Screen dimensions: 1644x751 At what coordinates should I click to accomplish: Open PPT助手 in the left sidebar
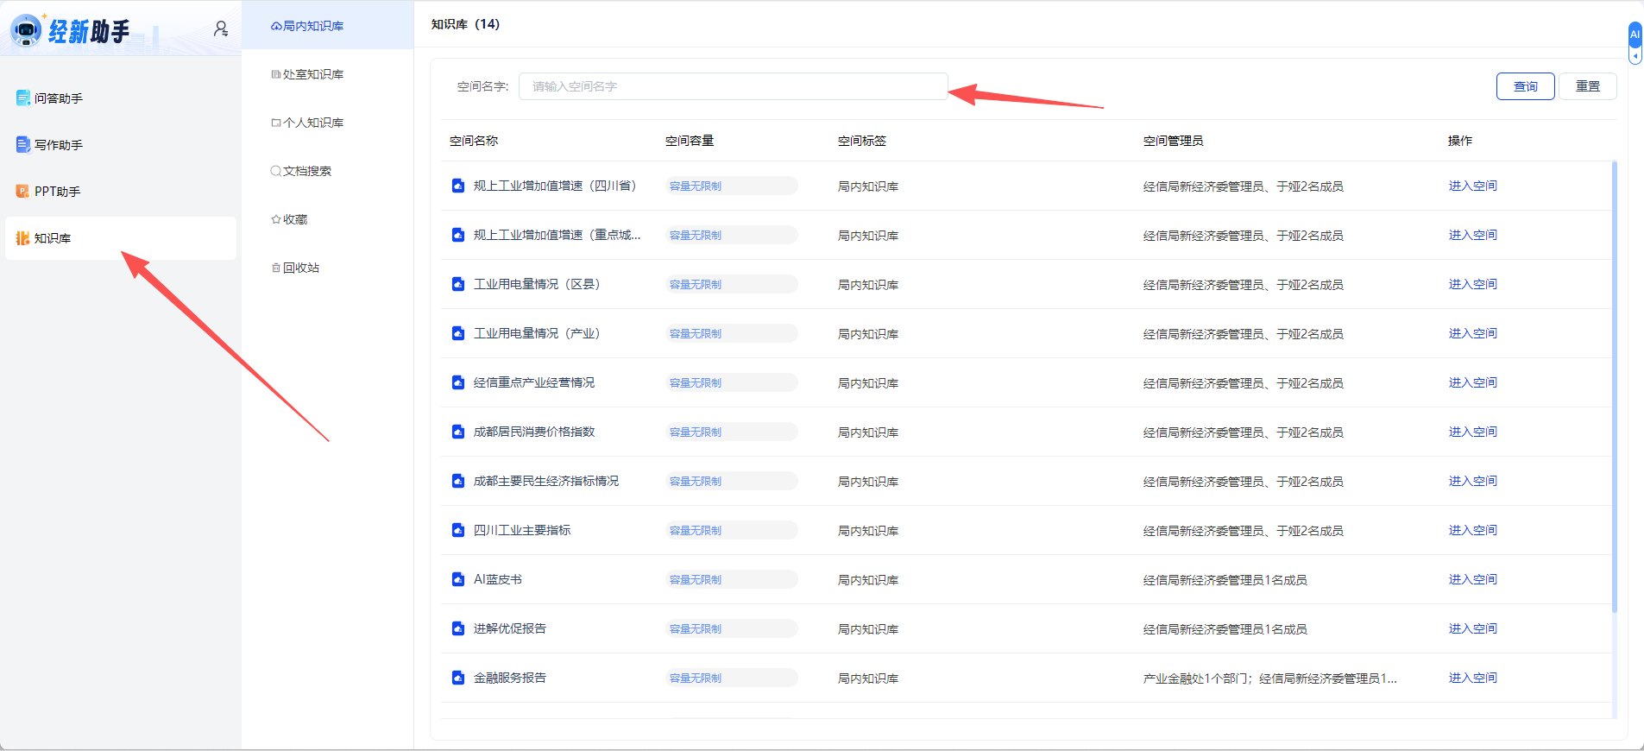click(x=121, y=192)
